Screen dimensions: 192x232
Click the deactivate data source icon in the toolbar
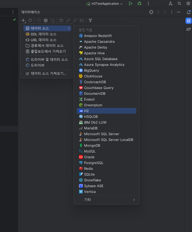pyautogui.click(x=53, y=20)
